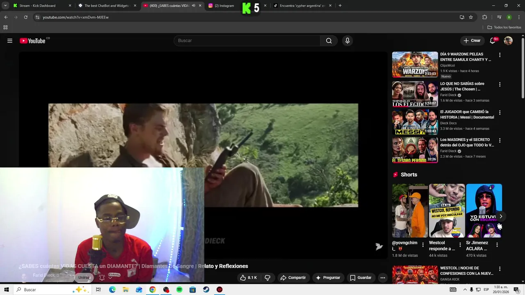Open the Preguntar AI button
The image size is (525, 295).
point(328,277)
